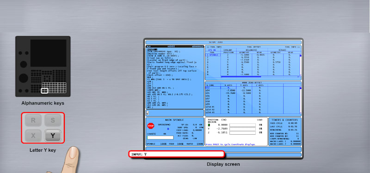Click the control pendant keypad thumbnail

(43, 66)
